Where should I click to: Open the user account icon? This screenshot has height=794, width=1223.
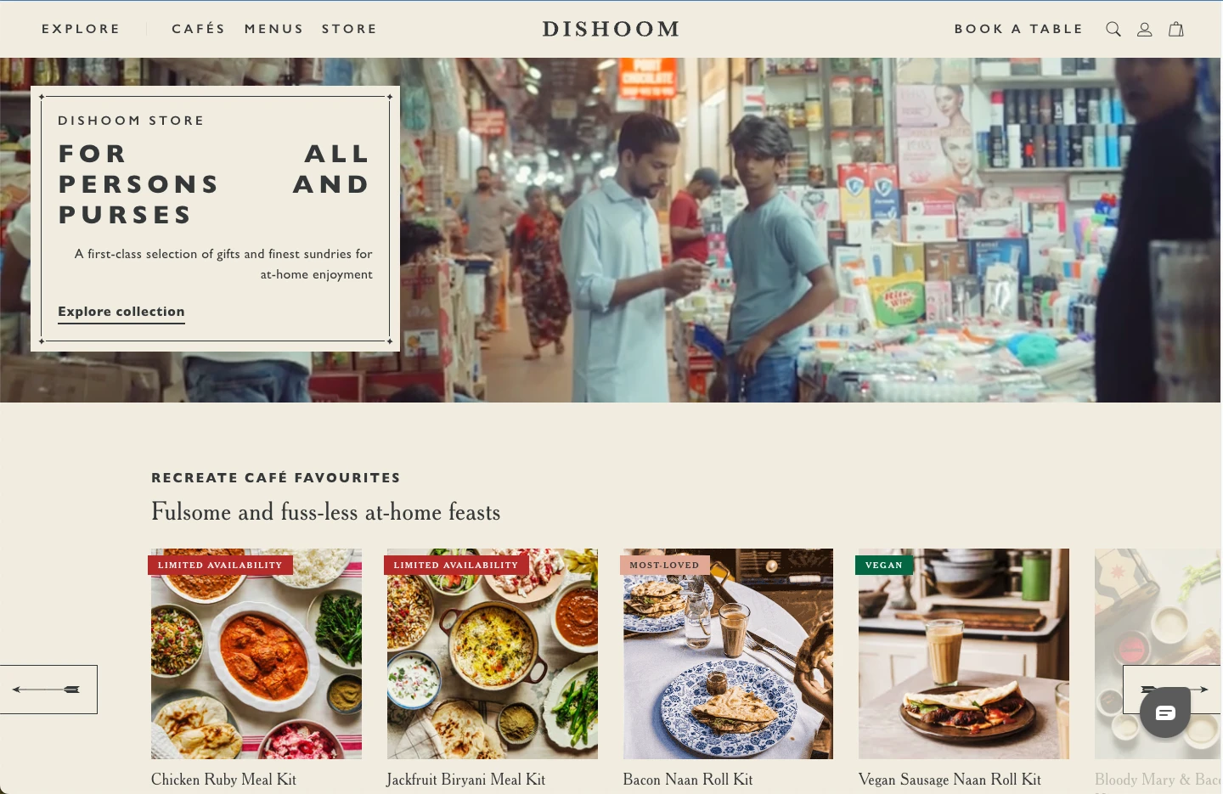(1145, 29)
